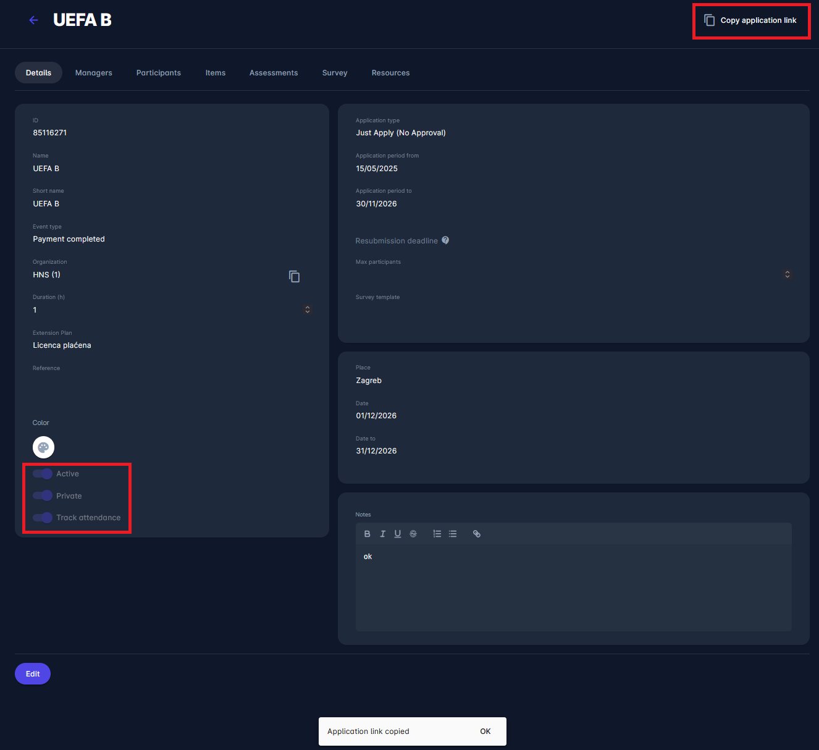Viewport: 819px width, 750px height.
Task: Insert a numbered list in Notes
Action: point(437,534)
